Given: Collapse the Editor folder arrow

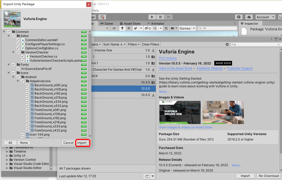Looking at the screenshot, I should (x=9, y=36).
